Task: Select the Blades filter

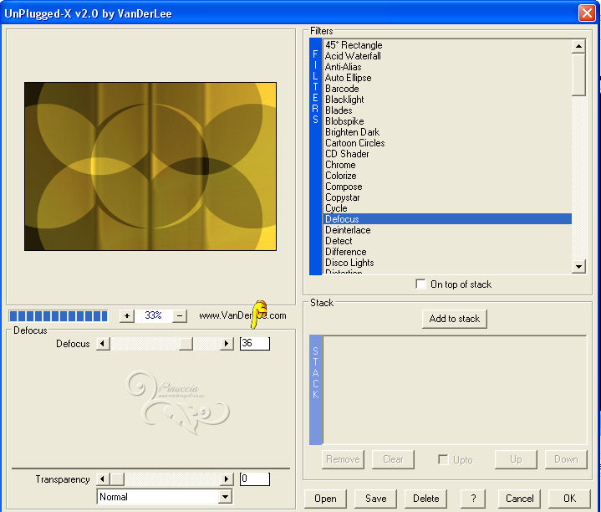Action: (447, 110)
